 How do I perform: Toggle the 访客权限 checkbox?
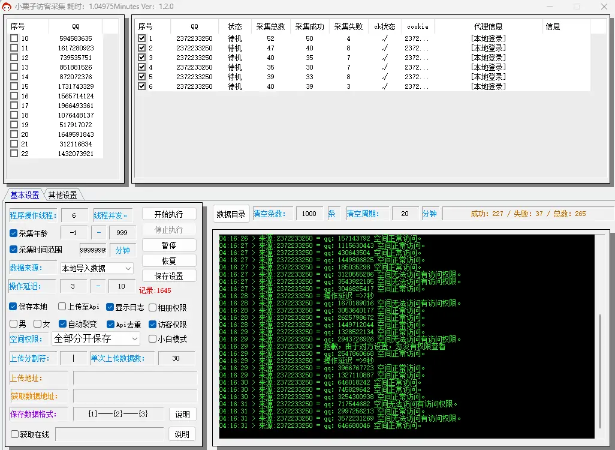pos(153,325)
